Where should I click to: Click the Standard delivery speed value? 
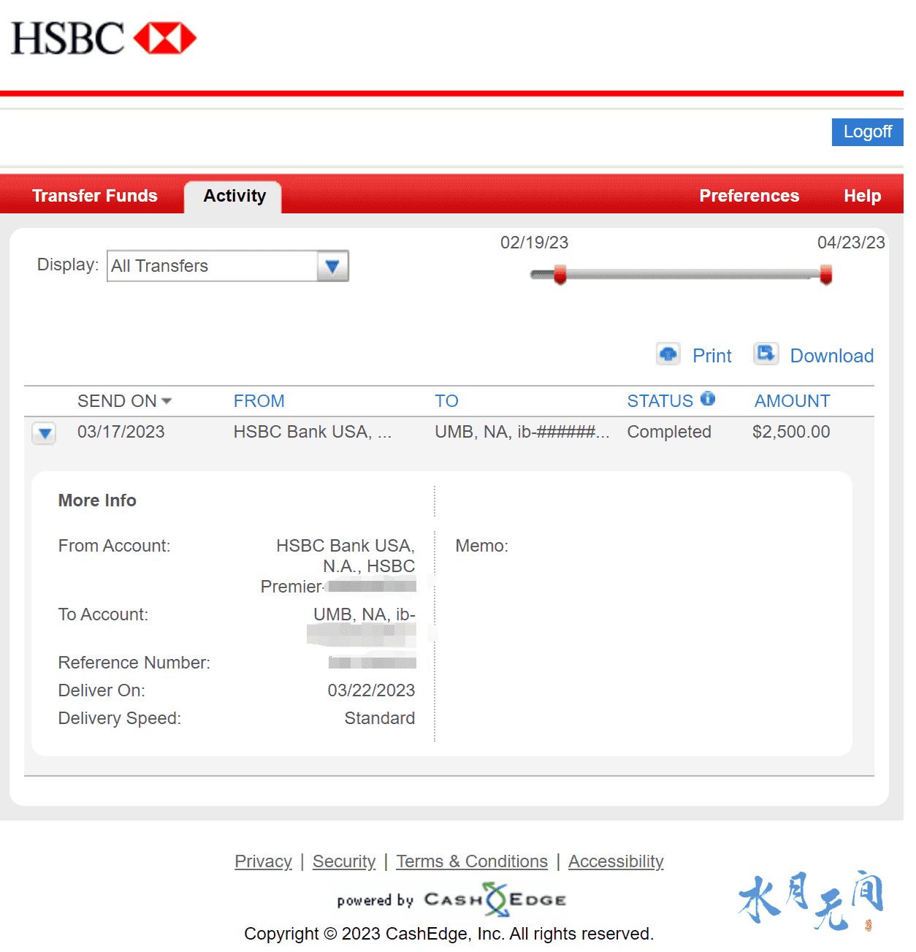click(379, 718)
